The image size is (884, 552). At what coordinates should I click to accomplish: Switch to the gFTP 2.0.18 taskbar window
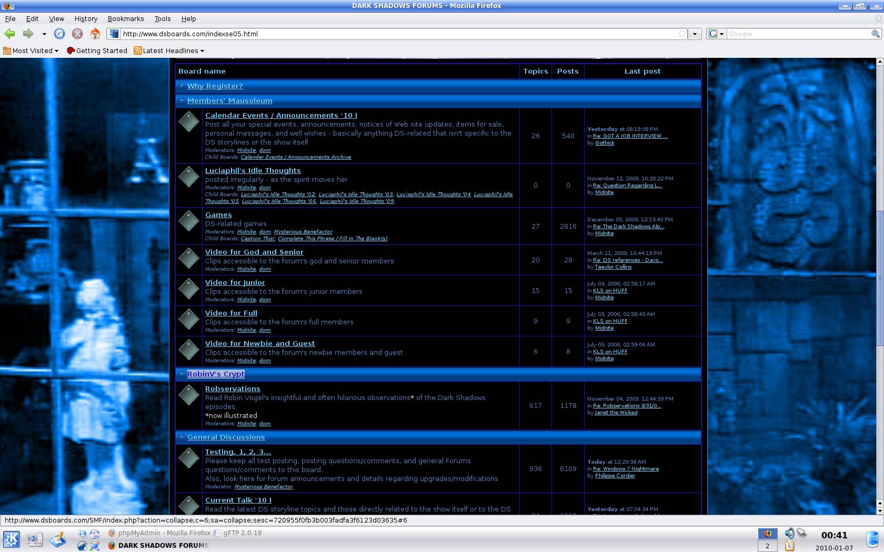pyautogui.click(x=242, y=533)
